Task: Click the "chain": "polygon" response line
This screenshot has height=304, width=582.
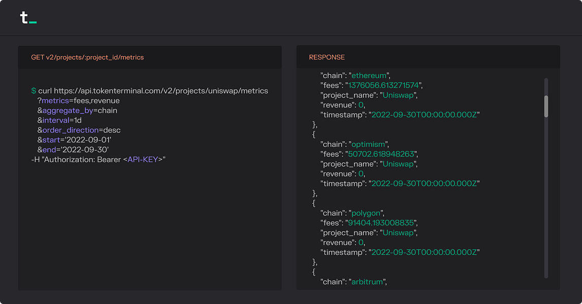Action: tap(352, 213)
